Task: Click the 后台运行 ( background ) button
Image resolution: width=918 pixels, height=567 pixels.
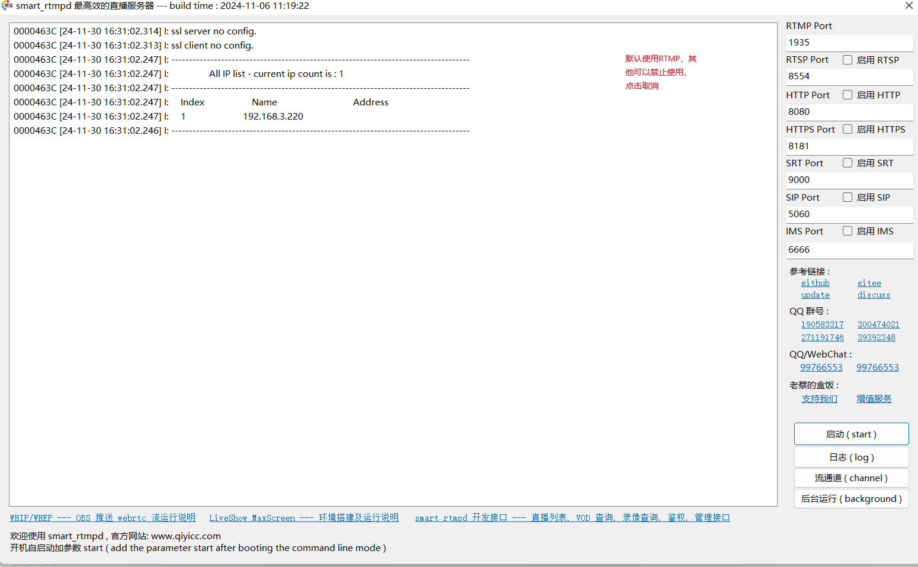Action: pyautogui.click(x=851, y=498)
